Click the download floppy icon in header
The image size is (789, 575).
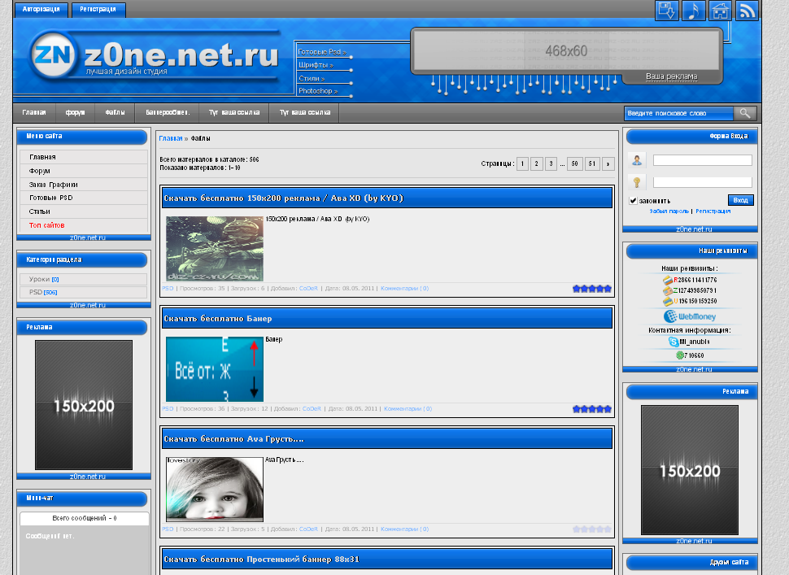[x=667, y=11]
